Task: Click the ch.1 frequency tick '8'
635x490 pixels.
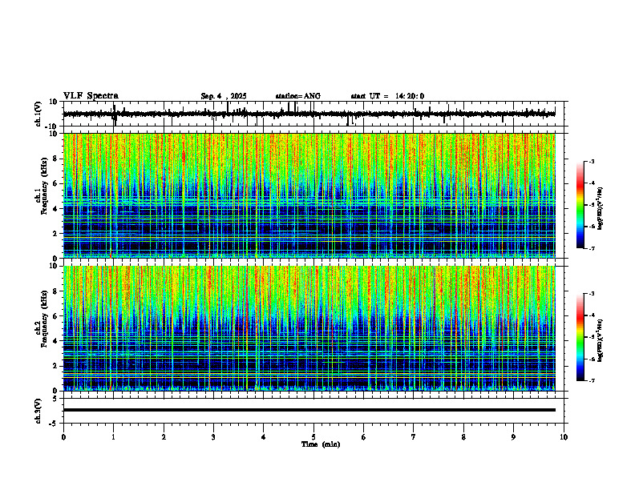Action: click(55, 159)
